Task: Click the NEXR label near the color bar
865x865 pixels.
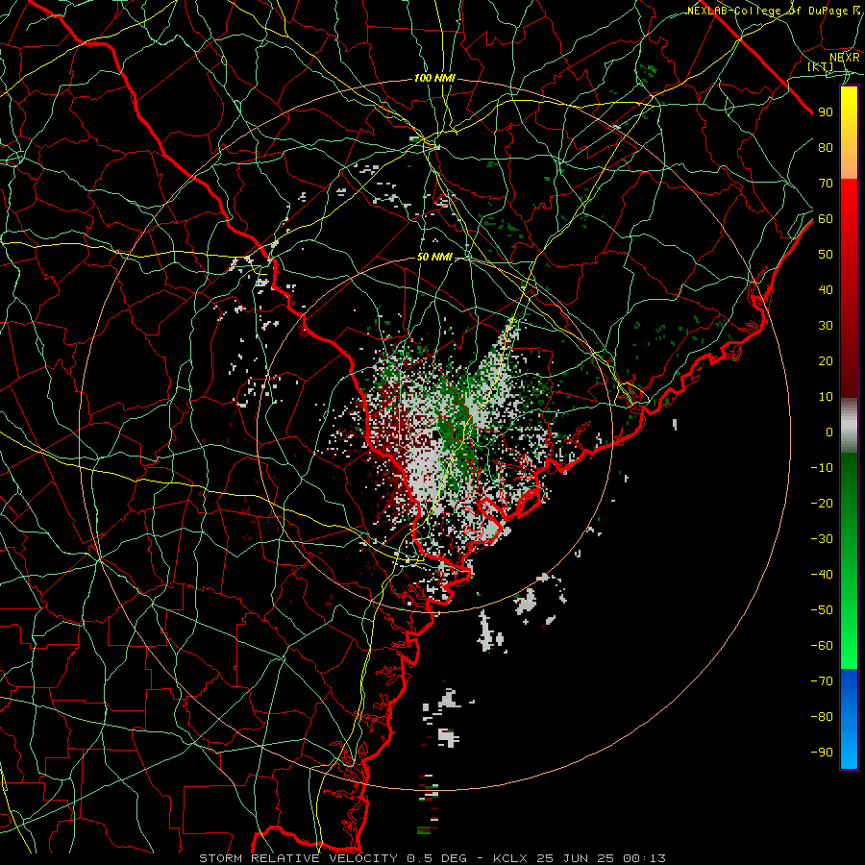Action: pos(845,57)
